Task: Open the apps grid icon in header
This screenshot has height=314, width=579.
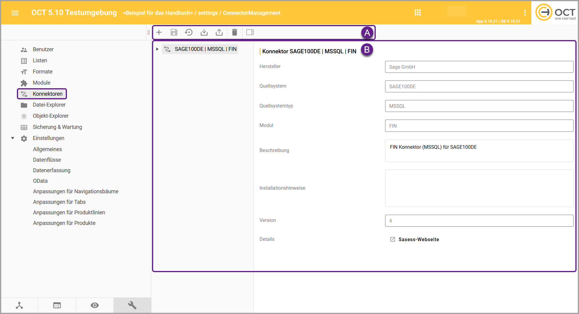Action: 418,13
